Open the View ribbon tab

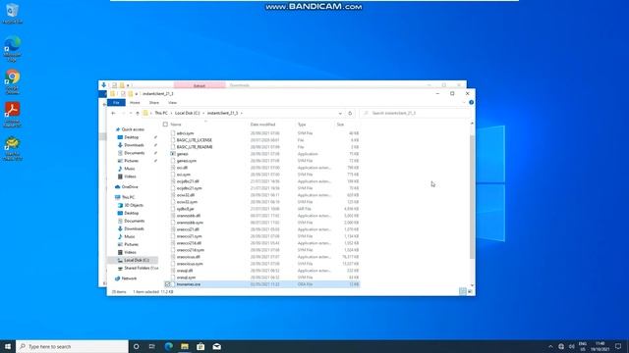173,103
